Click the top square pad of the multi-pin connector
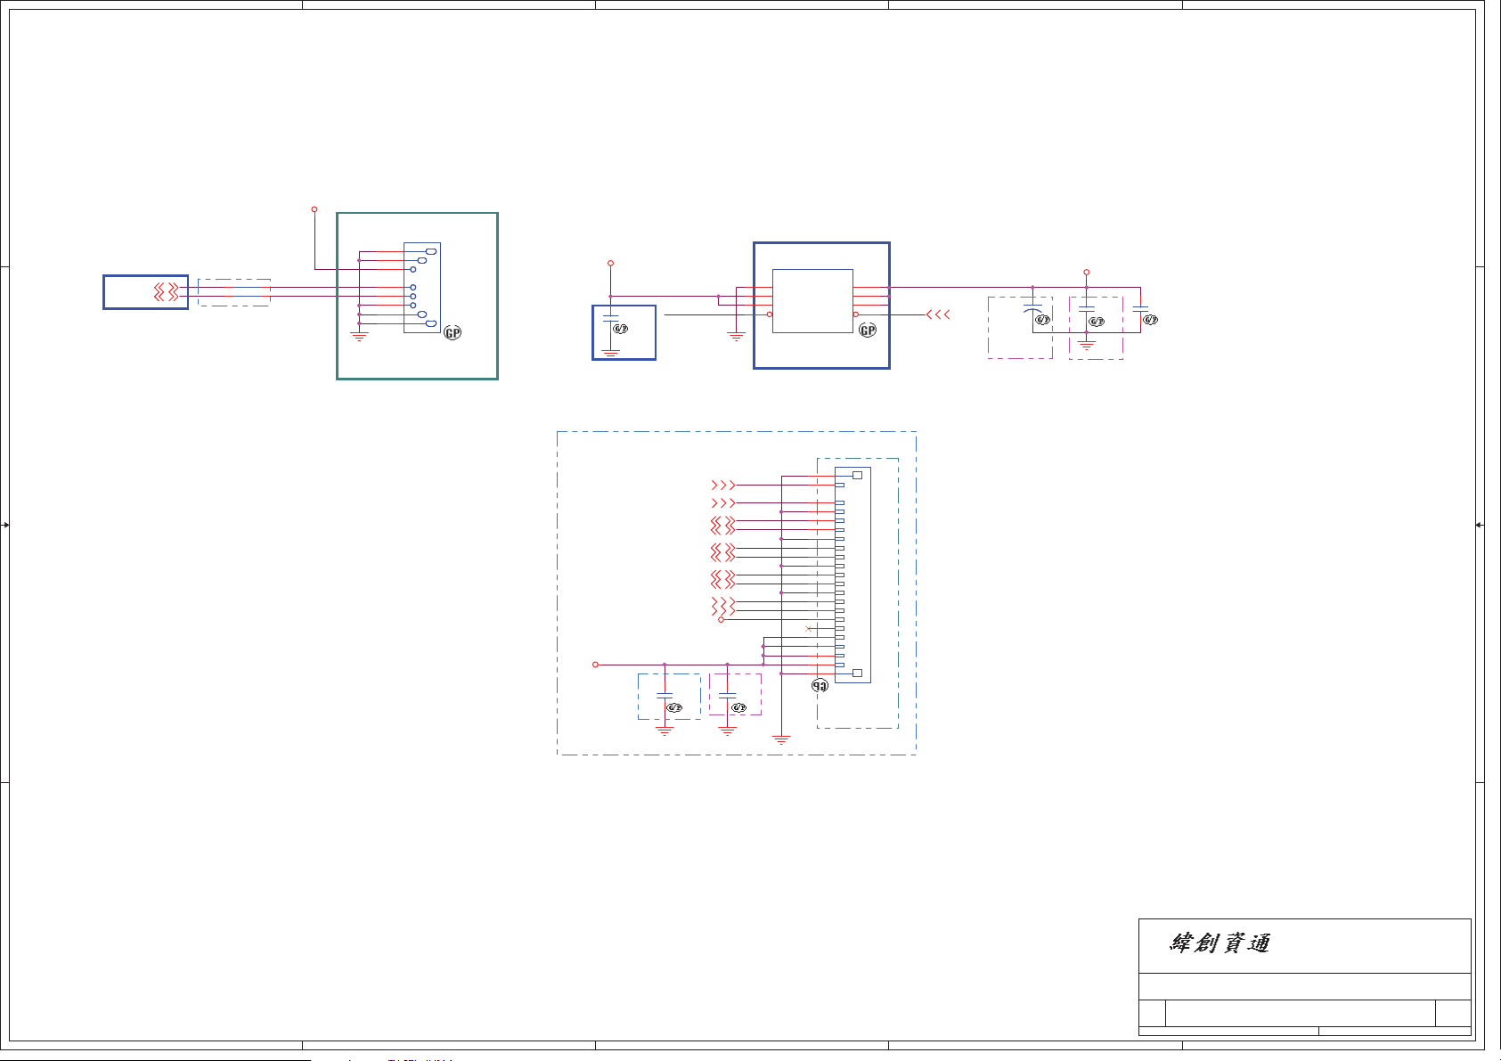 pos(857,476)
